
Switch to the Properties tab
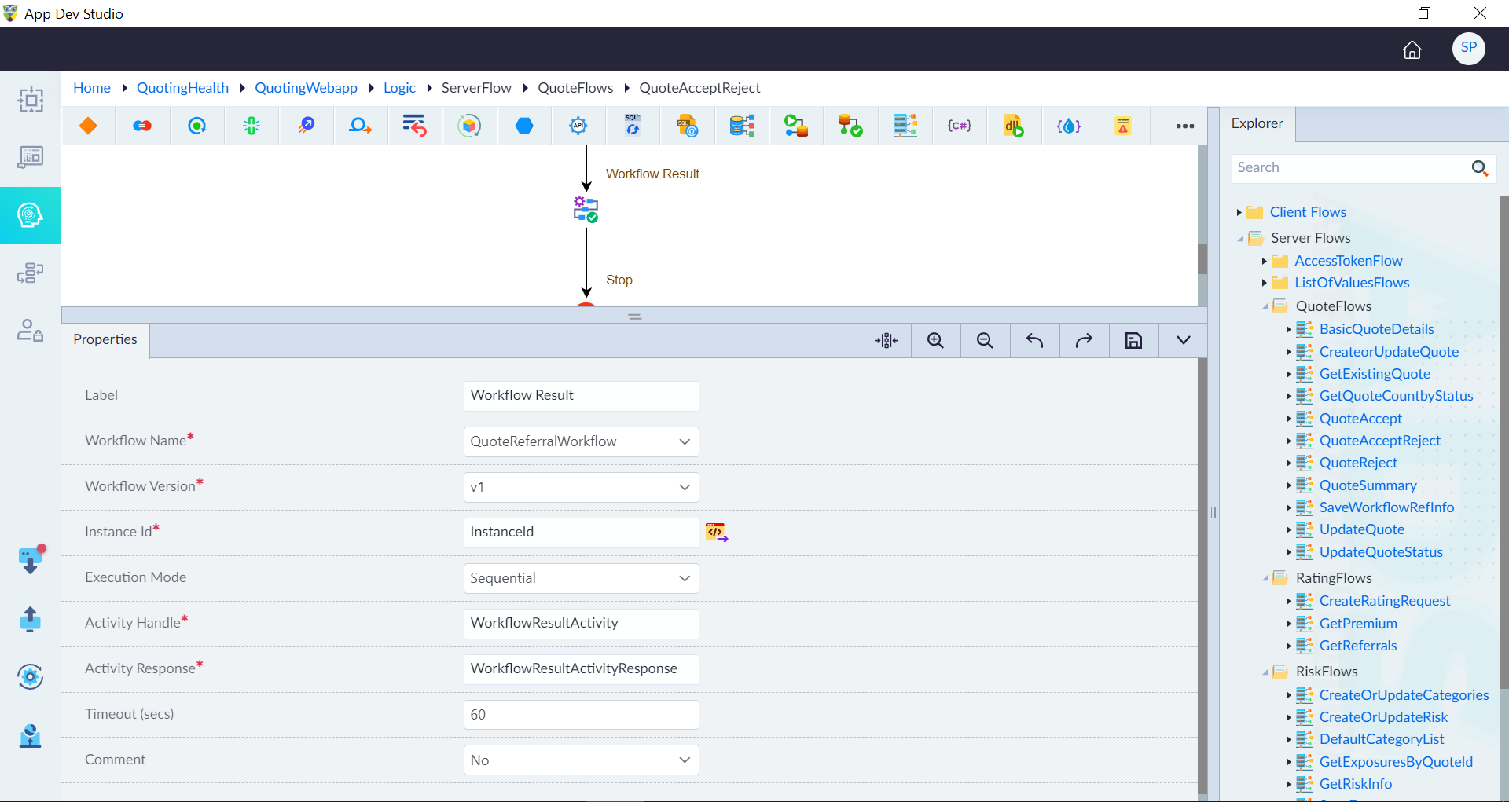tap(105, 339)
